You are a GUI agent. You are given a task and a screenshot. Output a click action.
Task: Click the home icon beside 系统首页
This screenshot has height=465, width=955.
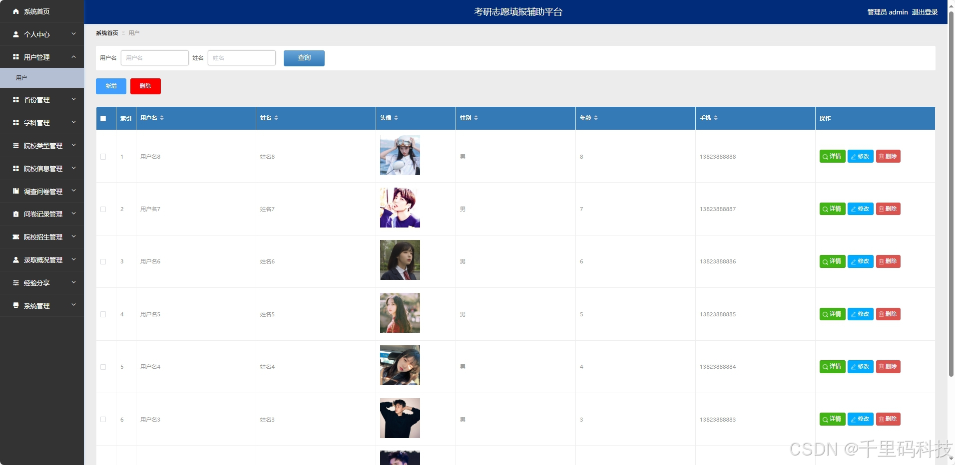(x=16, y=11)
